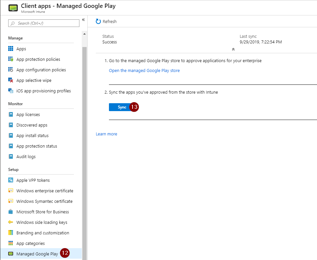Click the Apple VPP tokens icon
The width and height of the screenshot is (317, 260).
pos(11,180)
